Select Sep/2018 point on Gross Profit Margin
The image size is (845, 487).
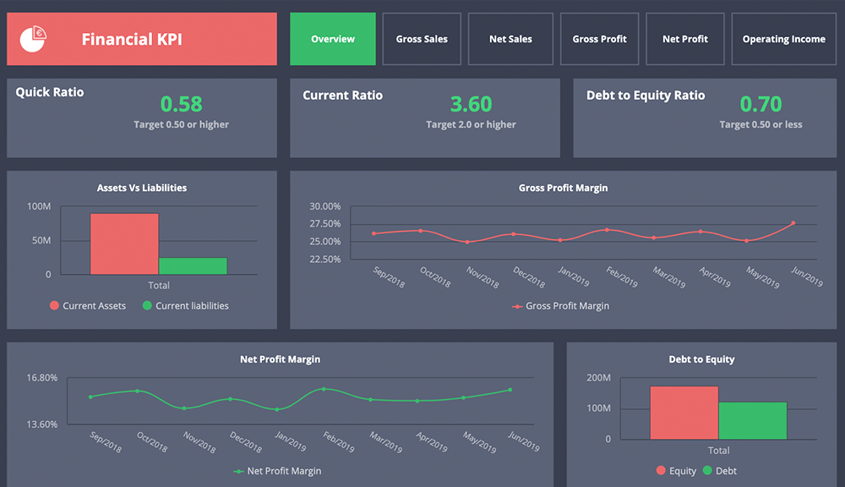374,233
